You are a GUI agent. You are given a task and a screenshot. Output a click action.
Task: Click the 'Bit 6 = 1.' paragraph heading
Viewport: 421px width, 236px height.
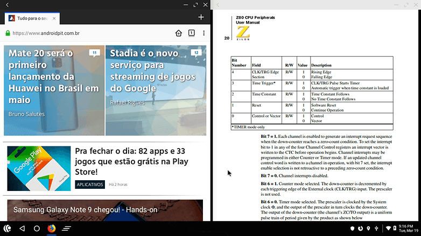pos(269,184)
